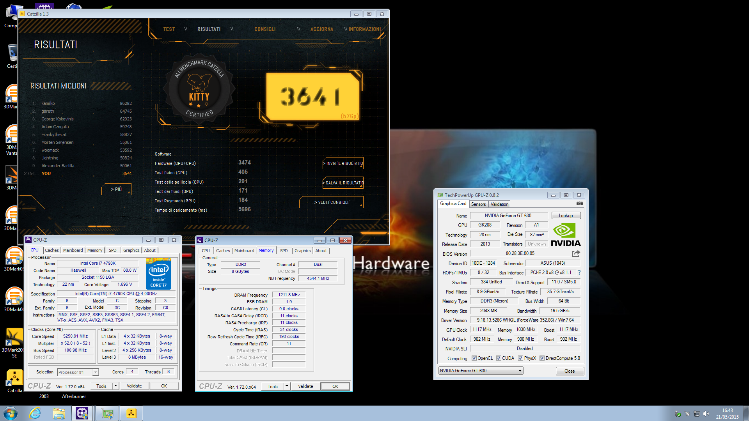Switch to Catzilla via its taskbar button

(x=131, y=413)
